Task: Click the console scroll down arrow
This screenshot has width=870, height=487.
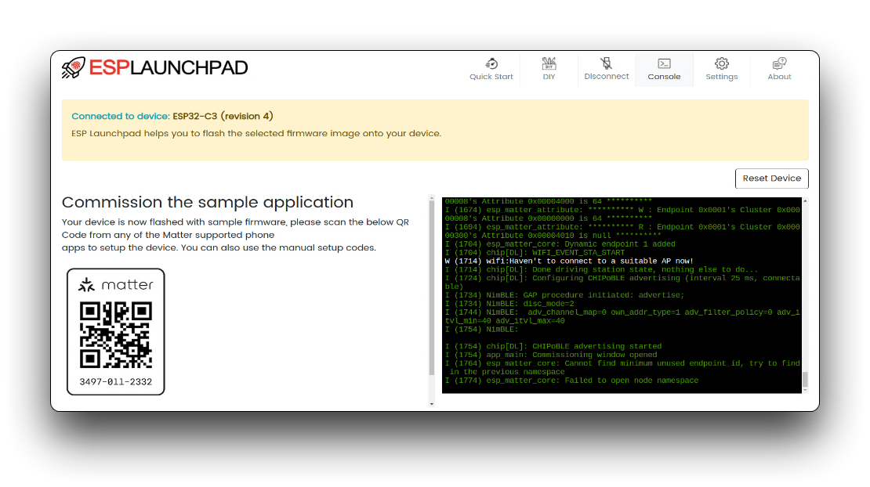Action: tap(805, 391)
